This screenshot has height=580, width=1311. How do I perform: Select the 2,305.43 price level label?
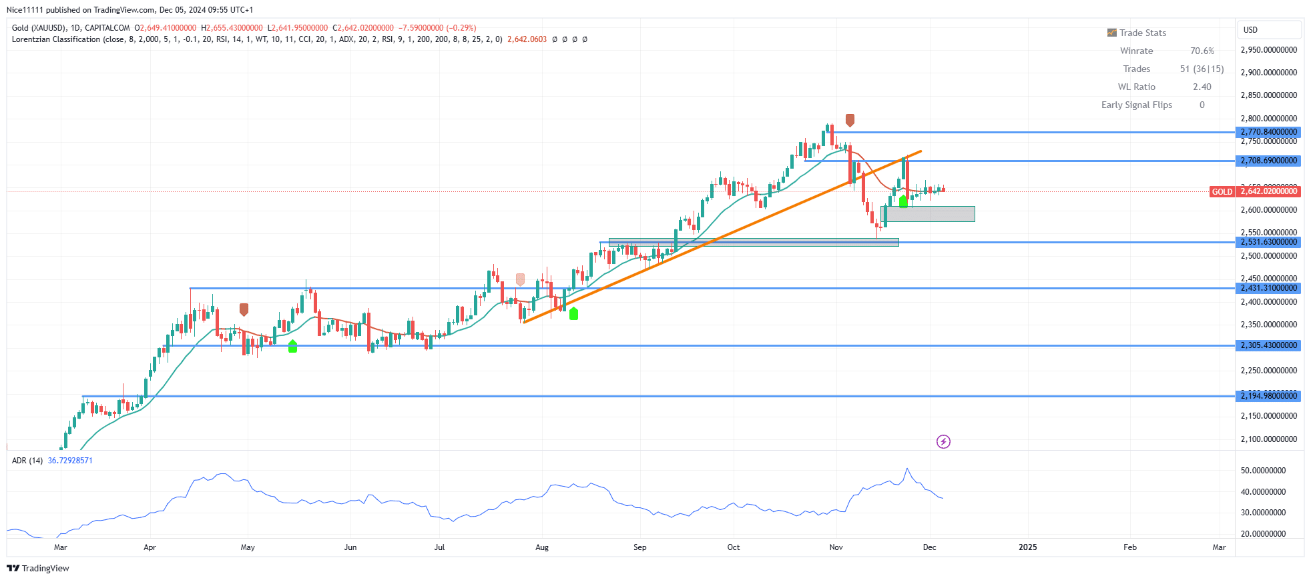pyautogui.click(x=1269, y=345)
